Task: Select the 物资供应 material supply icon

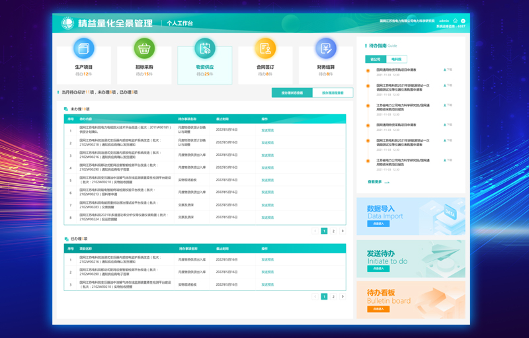Action: click(204, 49)
